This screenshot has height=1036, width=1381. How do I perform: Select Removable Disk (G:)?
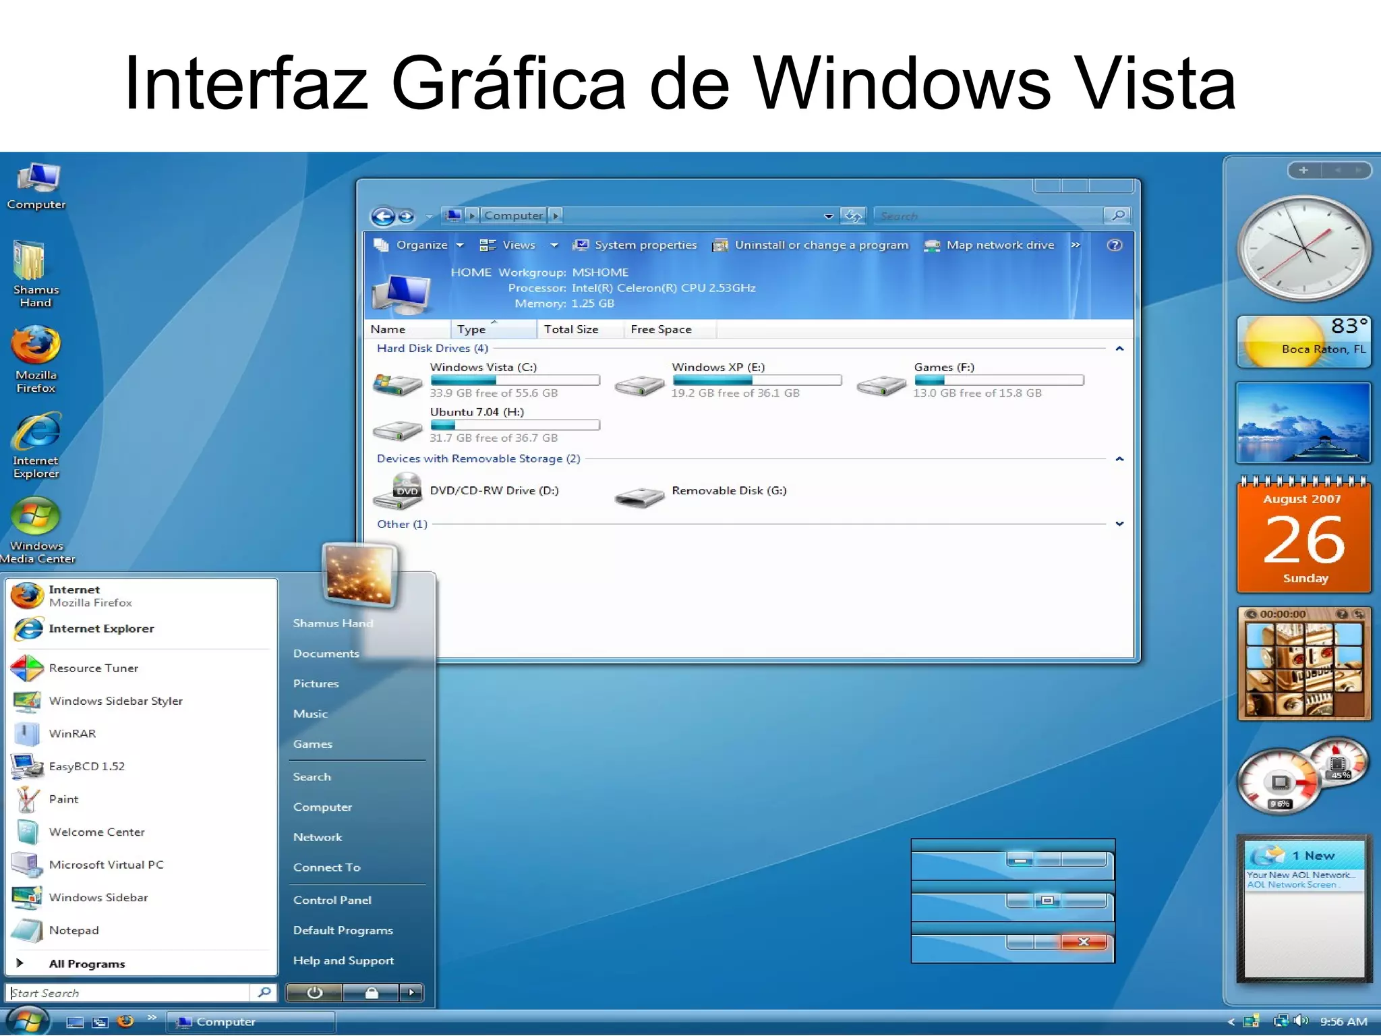click(701, 496)
